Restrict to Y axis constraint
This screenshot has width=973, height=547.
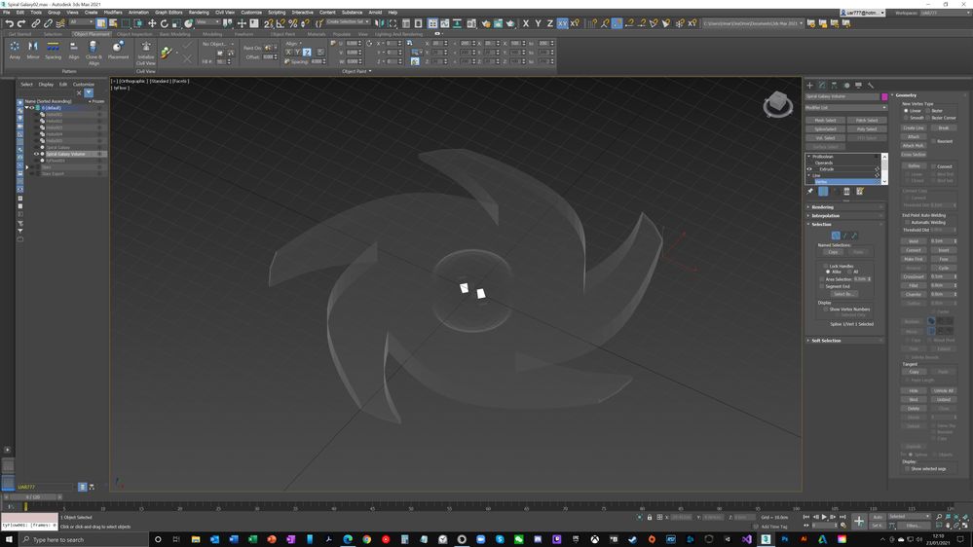538,23
